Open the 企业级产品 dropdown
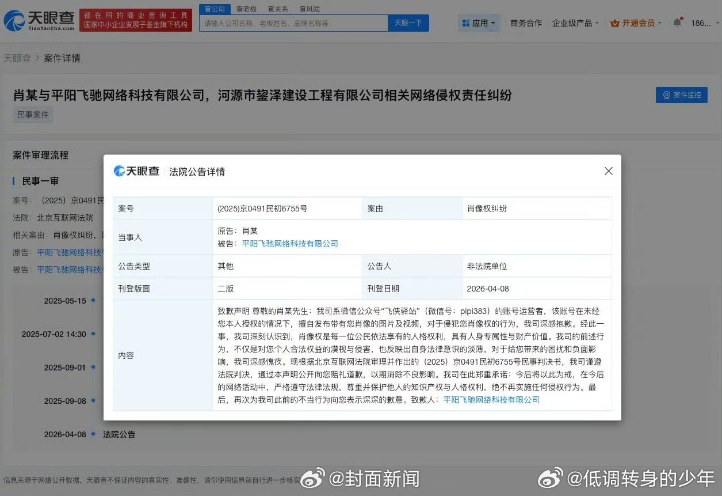The image size is (722, 496). pos(574,22)
